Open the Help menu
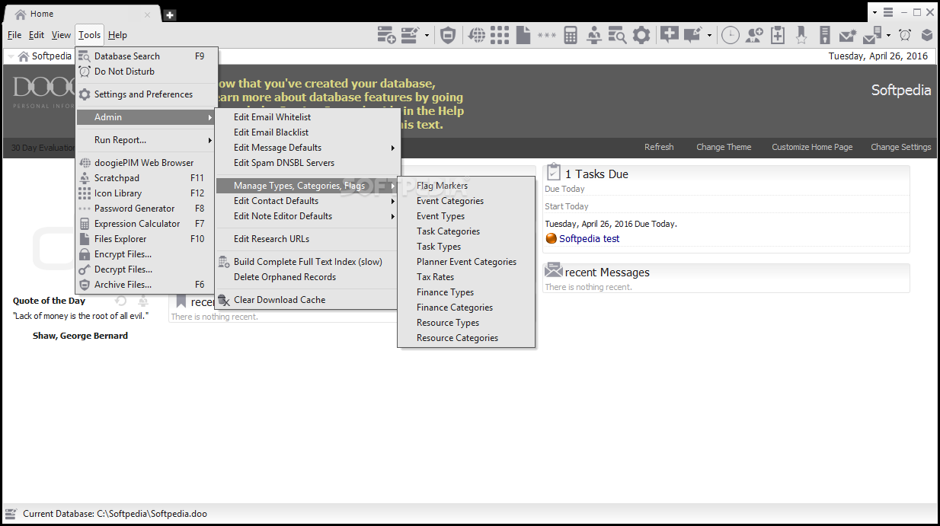 [117, 35]
